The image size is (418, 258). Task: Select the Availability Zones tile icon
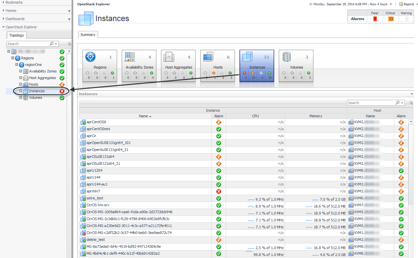click(130, 57)
